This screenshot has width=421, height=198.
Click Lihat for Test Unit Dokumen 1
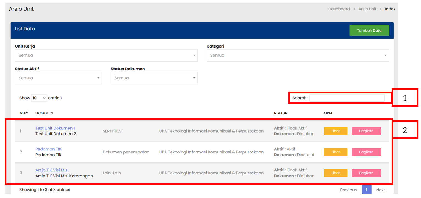point(336,131)
